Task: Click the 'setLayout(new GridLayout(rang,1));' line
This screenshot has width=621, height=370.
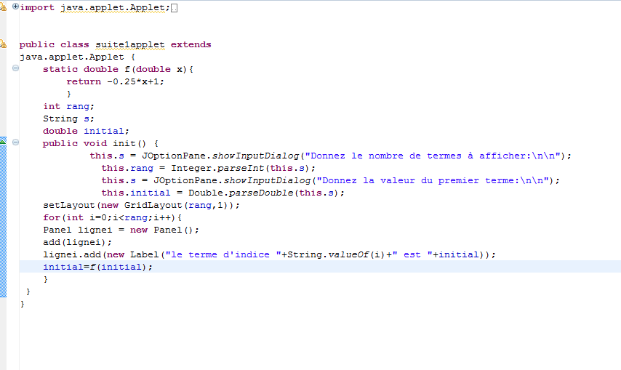Action: pyautogui.click(x=141, y=205)
